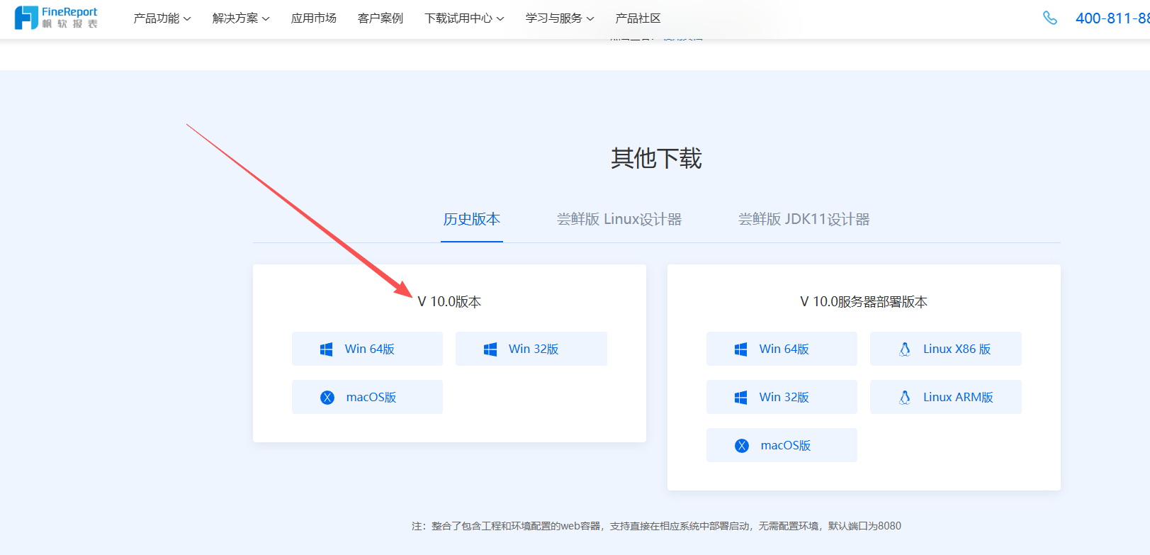Open 应用市场 from the navigation bar
Image resolution: width=1150 pixels, height=555 pixels.
[313, 18]
